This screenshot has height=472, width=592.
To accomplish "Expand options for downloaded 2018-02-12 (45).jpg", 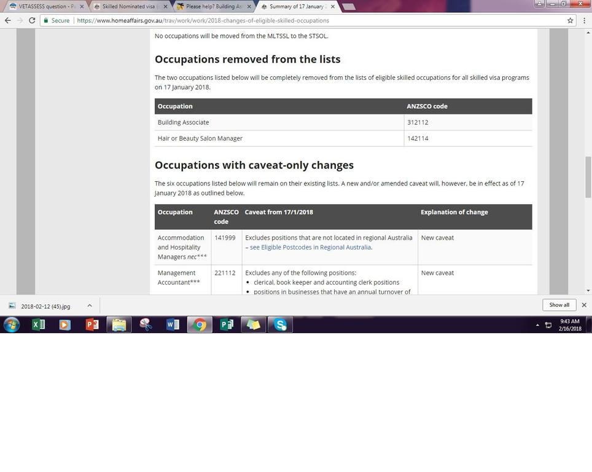I will point(89,305).
